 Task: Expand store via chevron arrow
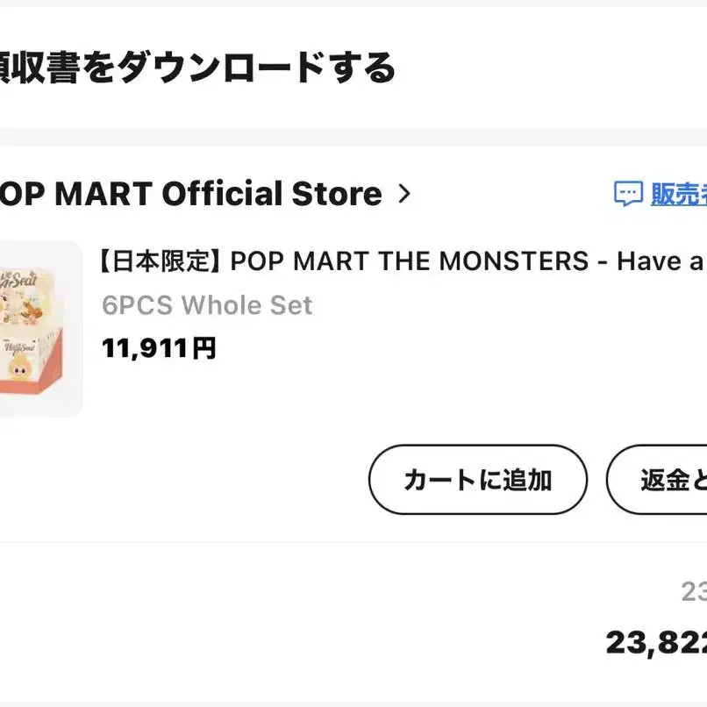(404, 194)
